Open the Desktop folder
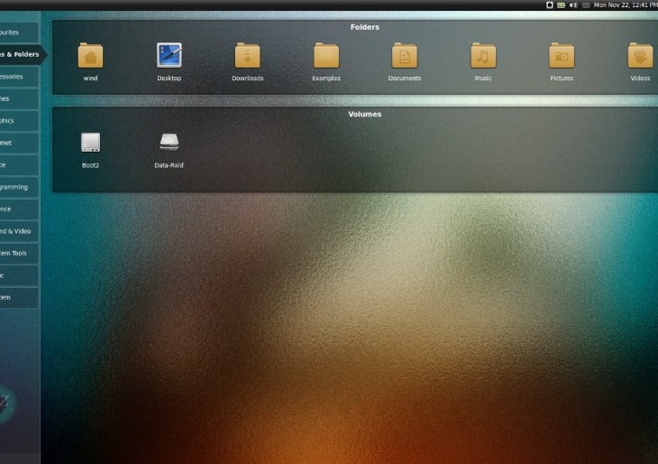The width and height of the screenshot is (658, 464). (x=169, y=61)
